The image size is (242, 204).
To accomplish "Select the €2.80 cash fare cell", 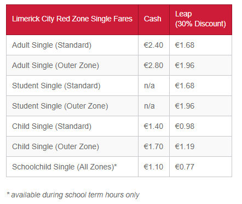I will (x=153, y=65).
